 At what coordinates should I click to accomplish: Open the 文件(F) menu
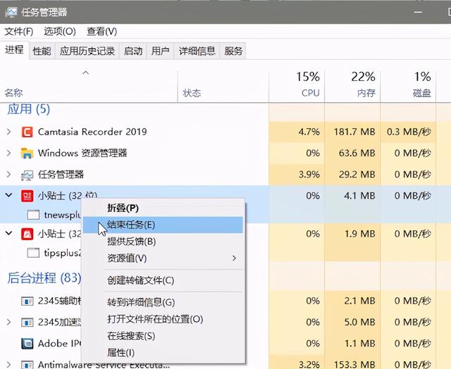coord(19,31)
